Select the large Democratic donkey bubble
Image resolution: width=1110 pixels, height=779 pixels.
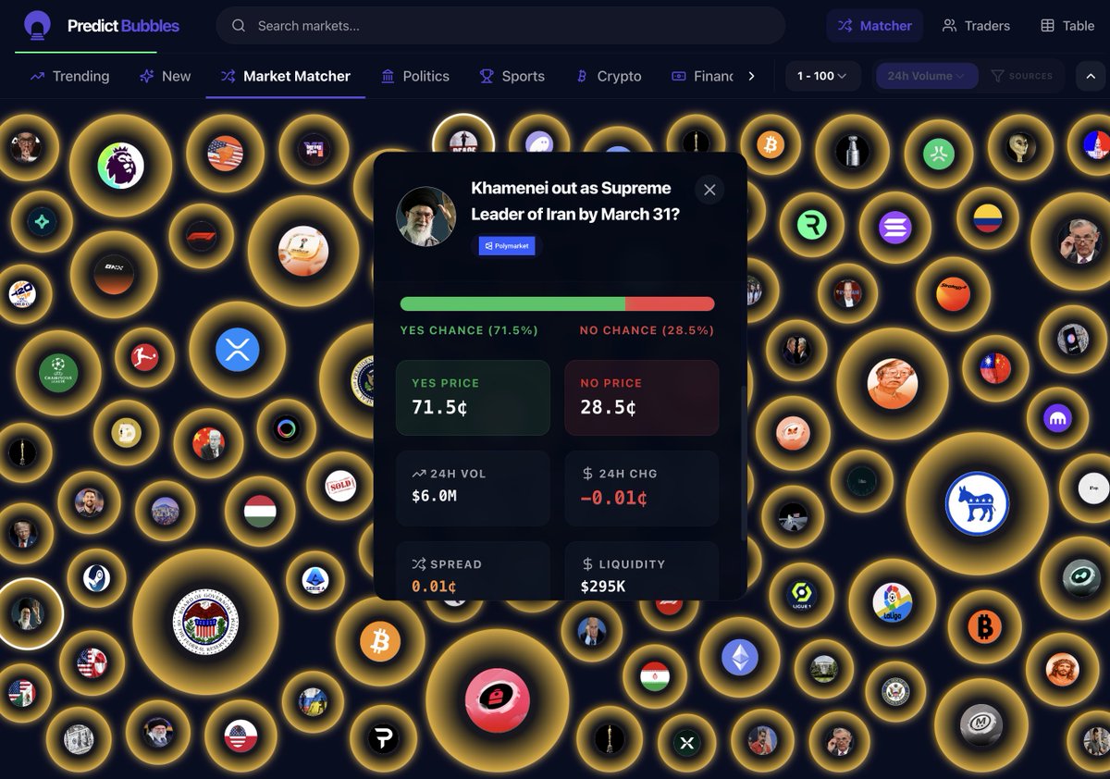point(977,504)
